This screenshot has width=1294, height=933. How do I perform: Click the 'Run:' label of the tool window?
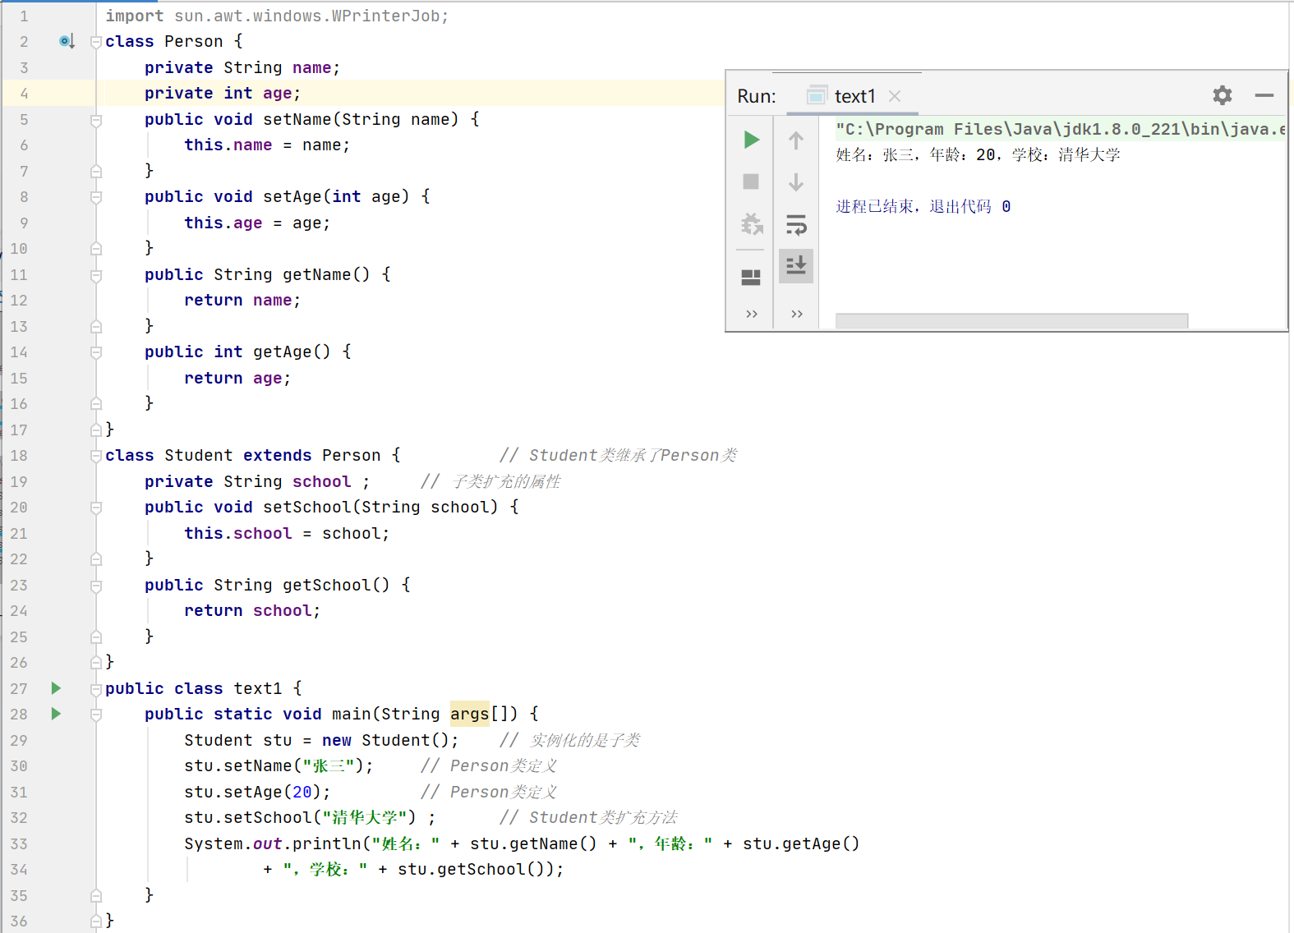point(757,96)
